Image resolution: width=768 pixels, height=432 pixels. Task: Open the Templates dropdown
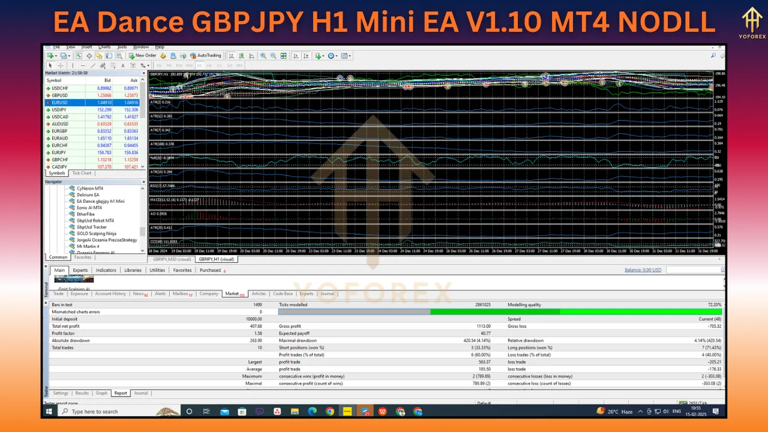(x=346, y=55)
